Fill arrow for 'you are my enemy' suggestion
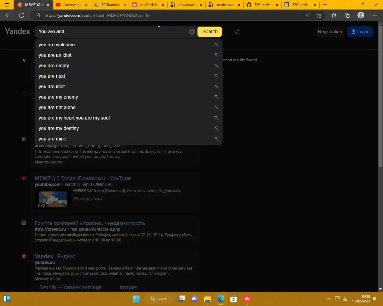Image resolution: width=383 pixels, height=306 pixels. point(216,97)
